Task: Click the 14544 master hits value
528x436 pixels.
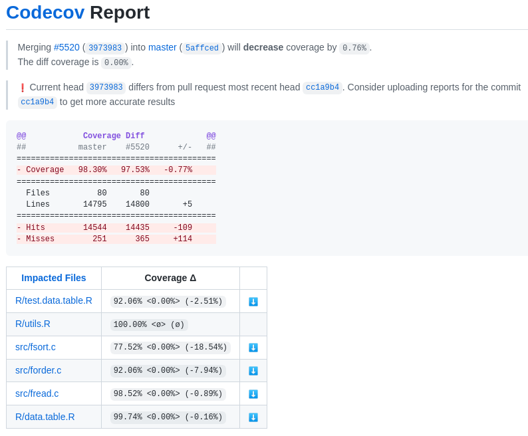Action: (95, 227)
